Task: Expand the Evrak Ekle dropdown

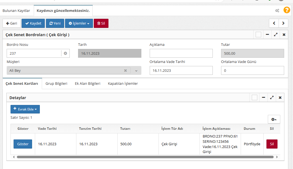Action: (25, 109)
